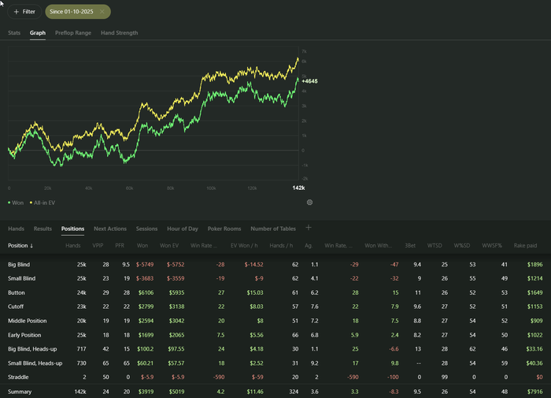551x398 pixels.
Task: Open the Sessions report tab
Action: [x=146, y=229]
